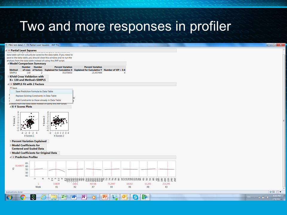This screenshot has width=287, height=215.
Task: Launch Google Chrome from the taskbar
Action: [23, 197]
